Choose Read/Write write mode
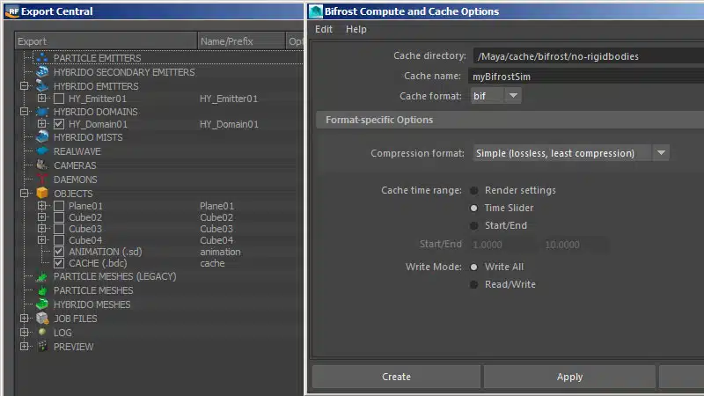This screenshot has height=396, width=704. point(474,284)
